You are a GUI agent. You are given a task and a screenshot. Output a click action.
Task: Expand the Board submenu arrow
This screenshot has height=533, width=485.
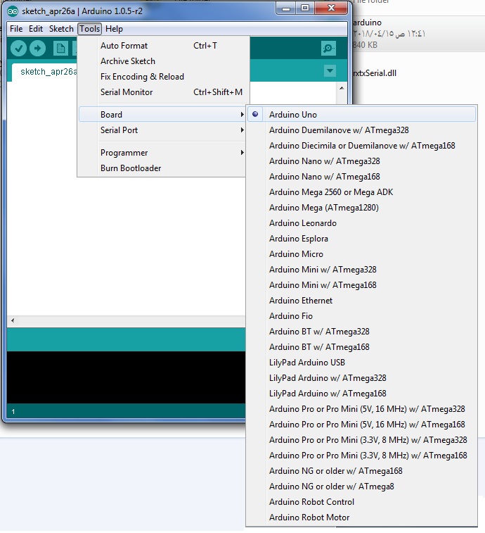click(x=242, y=115)
